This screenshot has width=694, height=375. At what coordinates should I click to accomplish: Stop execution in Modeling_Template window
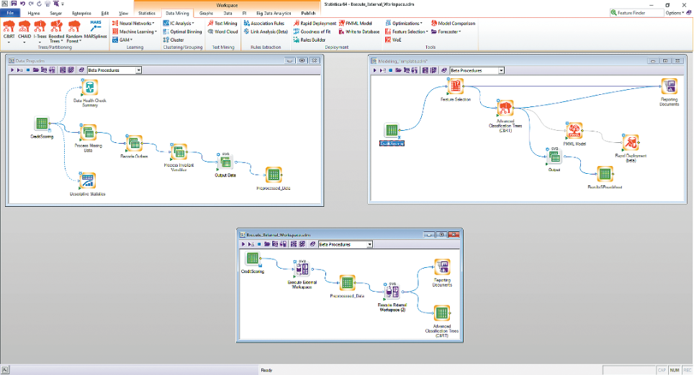[390, 70]
